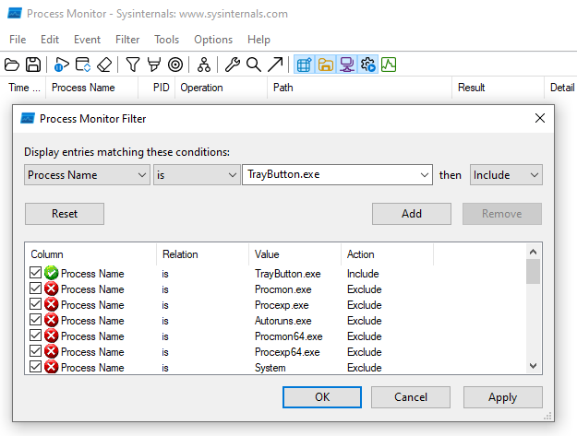
Task: Open the Tools menu
Action: [x=167, y=40]
